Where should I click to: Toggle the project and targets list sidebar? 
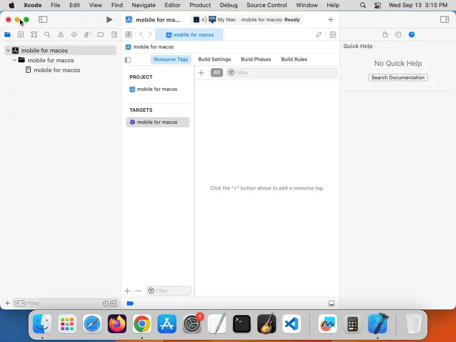pos(128,60)
